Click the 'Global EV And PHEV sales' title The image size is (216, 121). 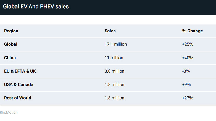36,7
